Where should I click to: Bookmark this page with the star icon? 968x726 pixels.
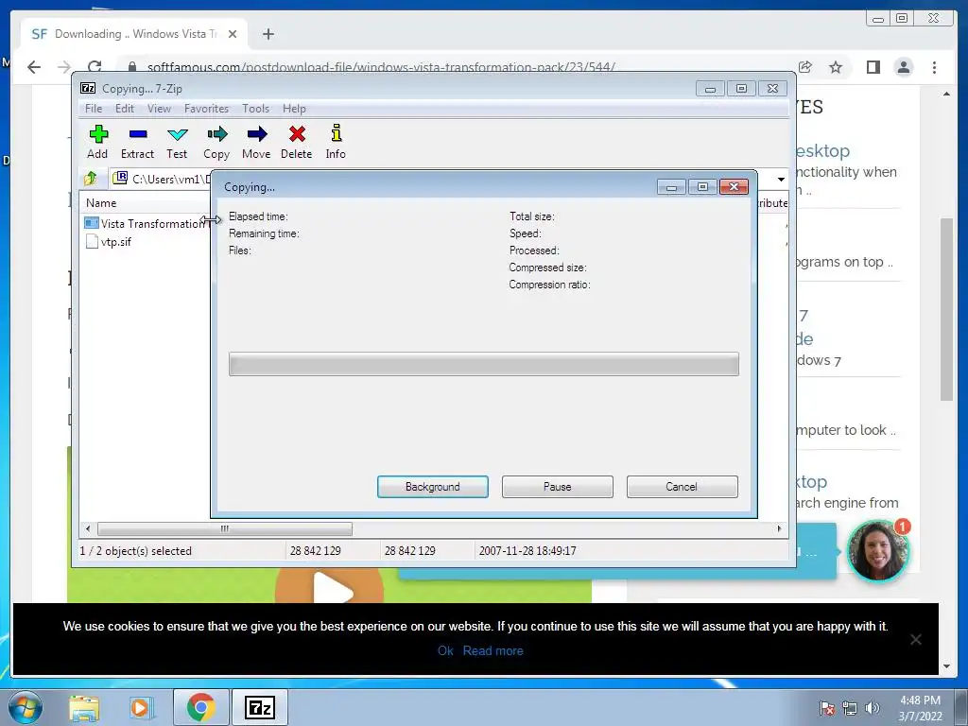836,67
